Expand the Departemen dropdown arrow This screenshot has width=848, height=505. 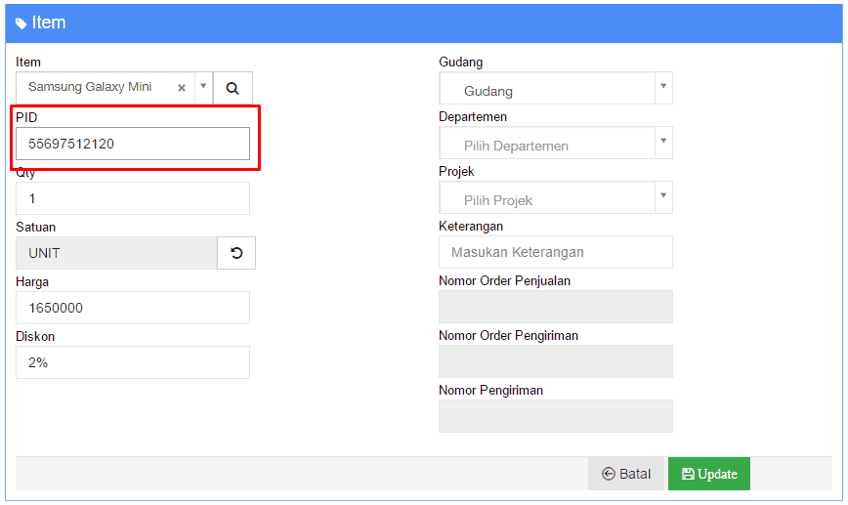click(x=663, y=141)
